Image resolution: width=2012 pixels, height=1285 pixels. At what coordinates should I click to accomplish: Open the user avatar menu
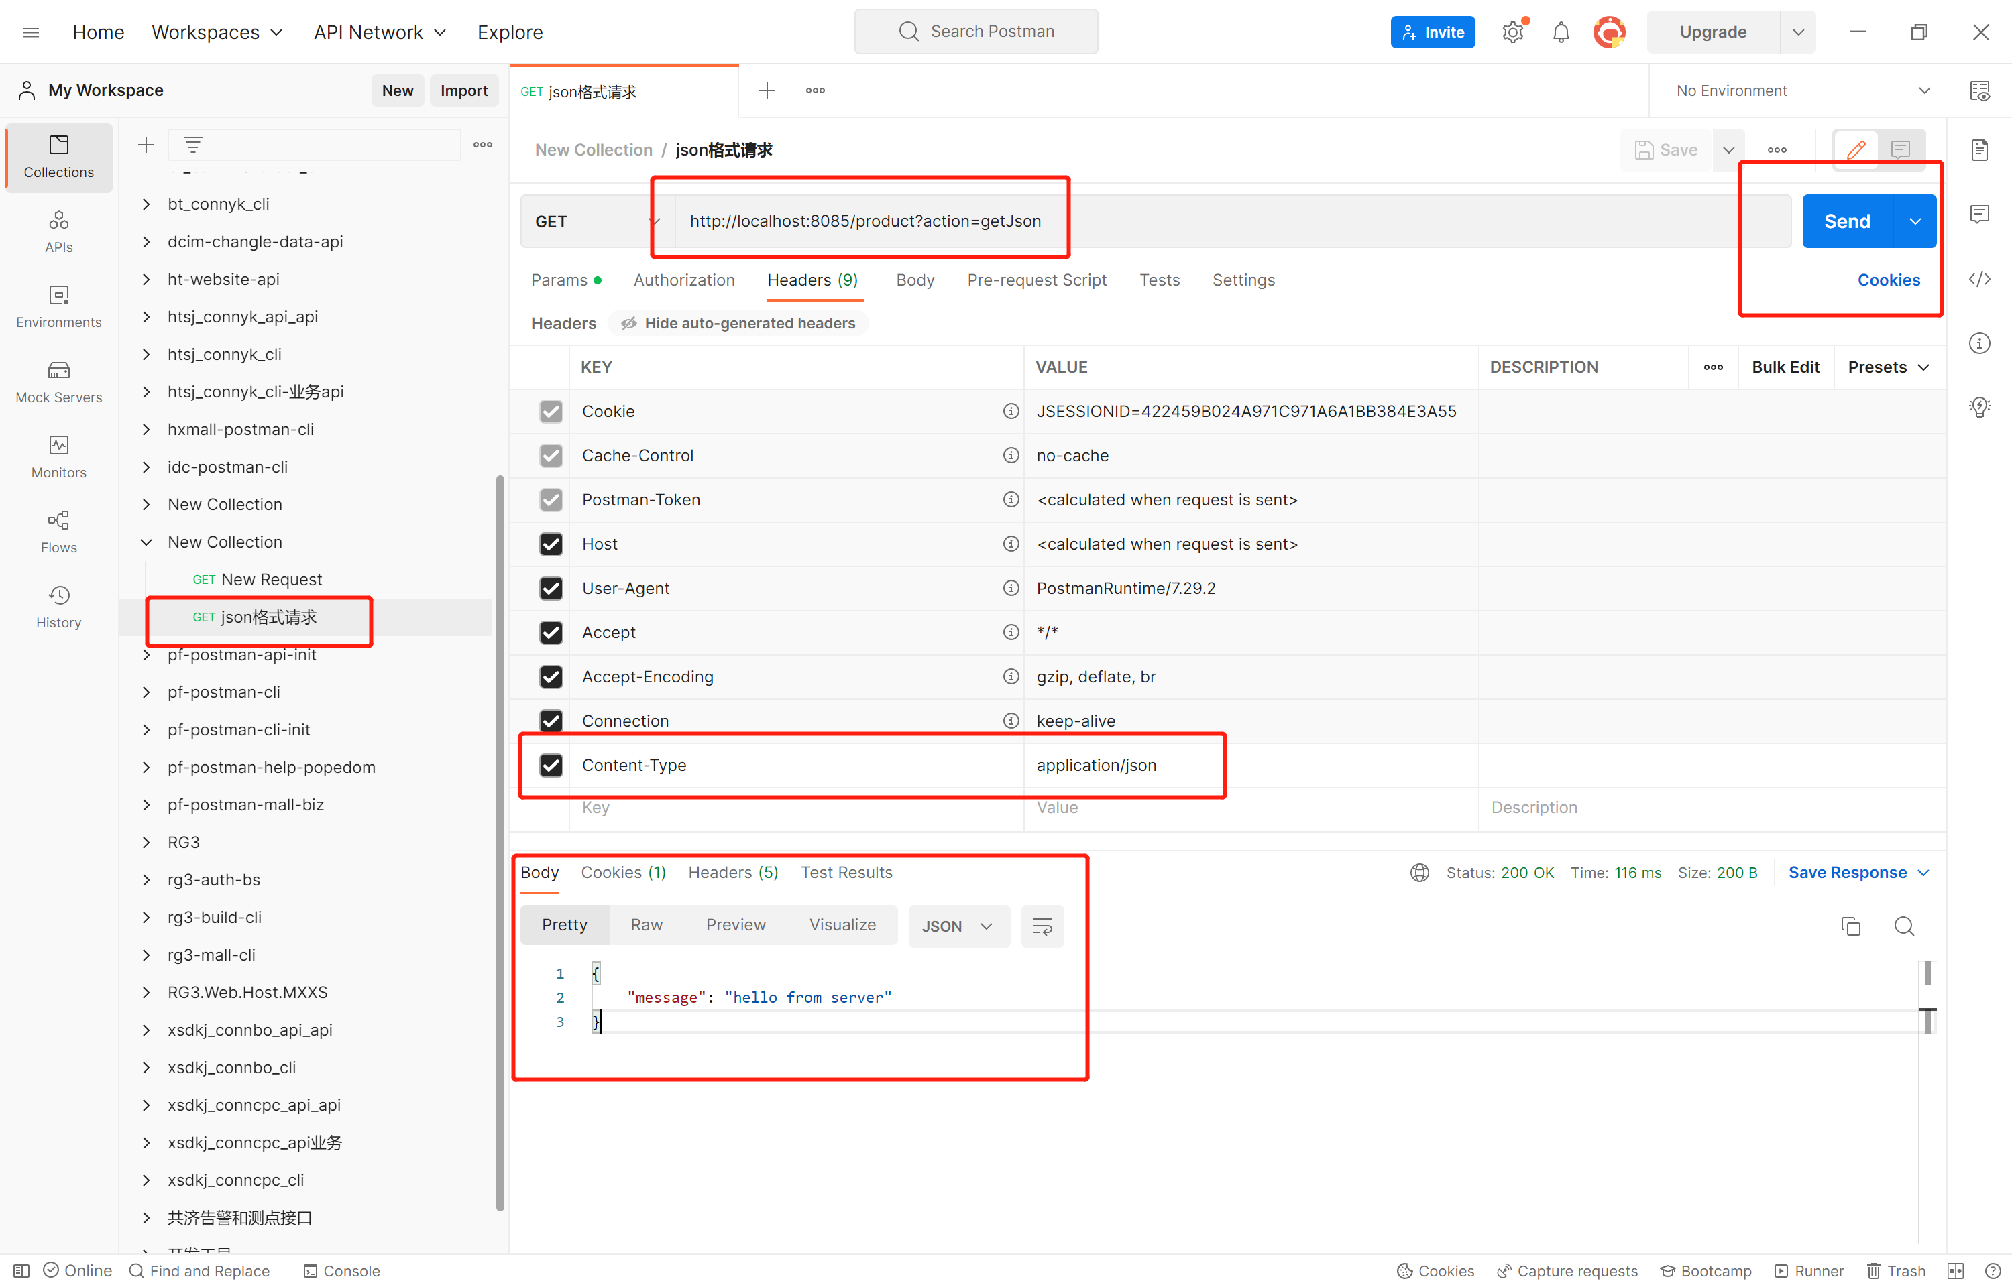coord(1610,32)
